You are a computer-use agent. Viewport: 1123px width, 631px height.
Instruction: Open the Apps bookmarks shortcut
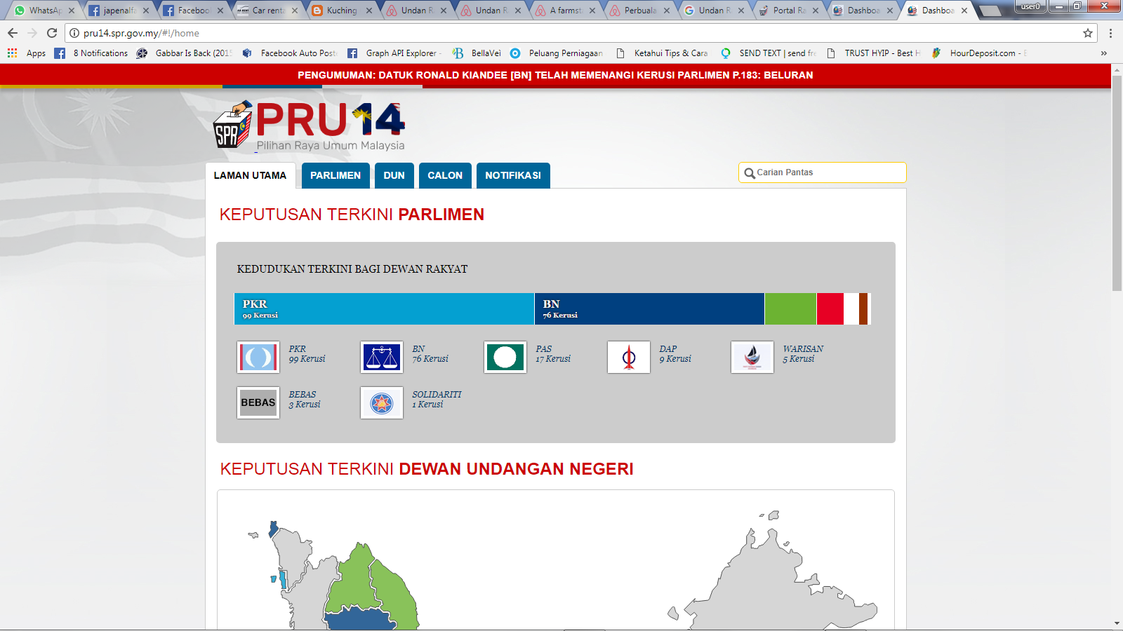pos(27,53)
